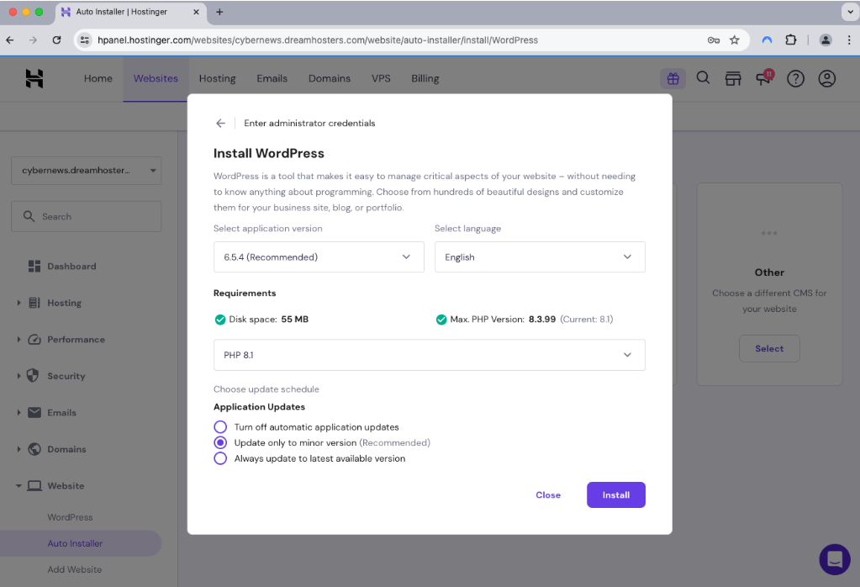This screenshot has width=860, height=587.
Task: Open the Hosting top menu
Action: [x=217, y=78]
